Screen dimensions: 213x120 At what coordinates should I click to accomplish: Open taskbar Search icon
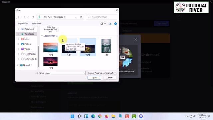79,116
